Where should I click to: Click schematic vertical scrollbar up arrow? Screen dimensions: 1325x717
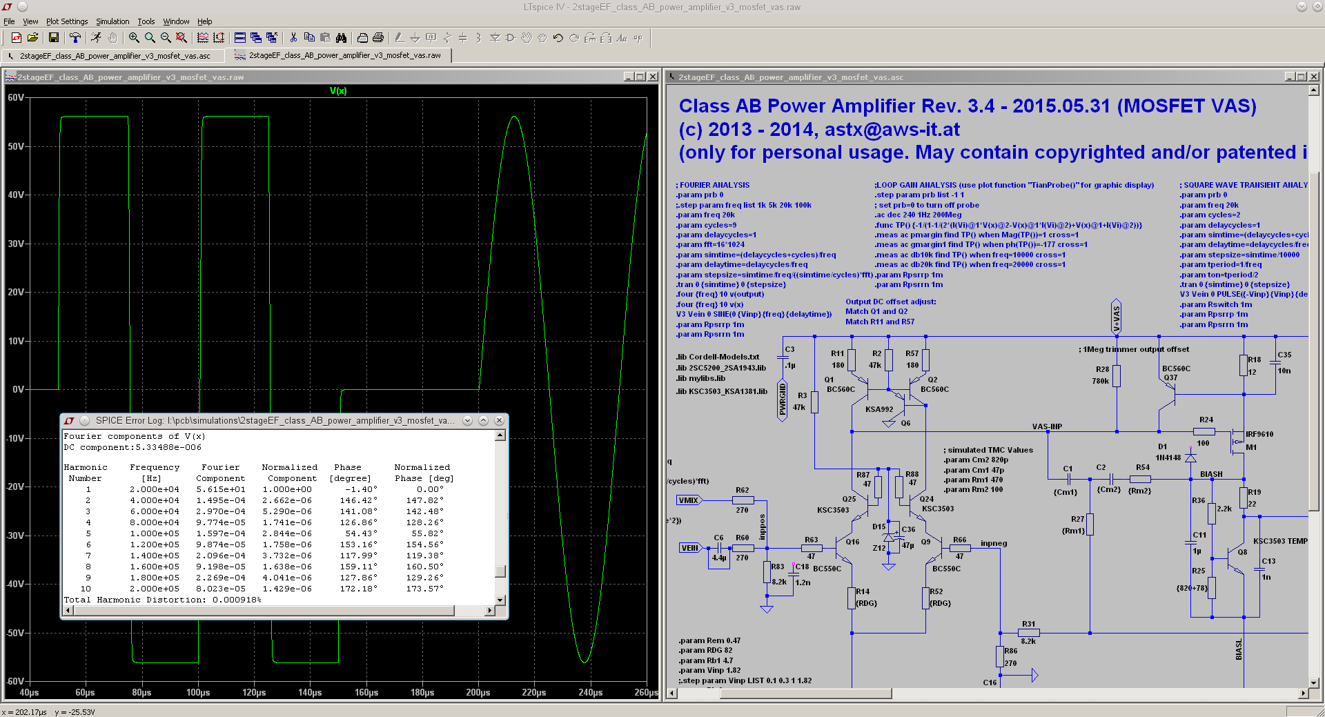(x=1314, y=90)
